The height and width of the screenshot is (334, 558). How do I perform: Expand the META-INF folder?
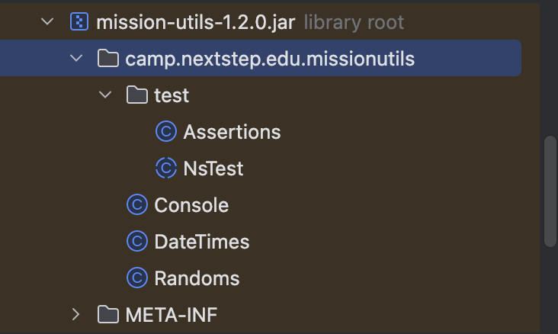(76, 314)
